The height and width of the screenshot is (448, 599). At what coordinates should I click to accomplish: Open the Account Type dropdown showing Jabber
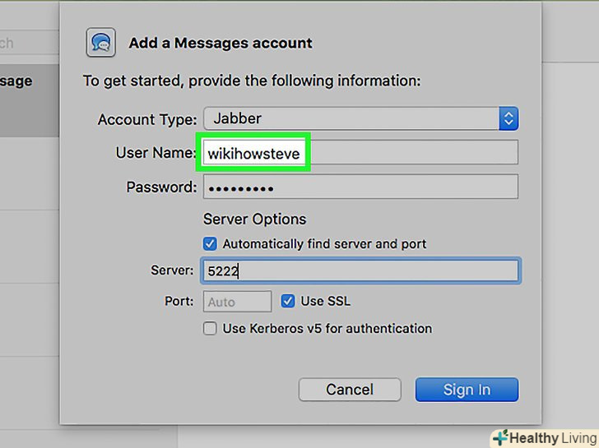[360, 118]
